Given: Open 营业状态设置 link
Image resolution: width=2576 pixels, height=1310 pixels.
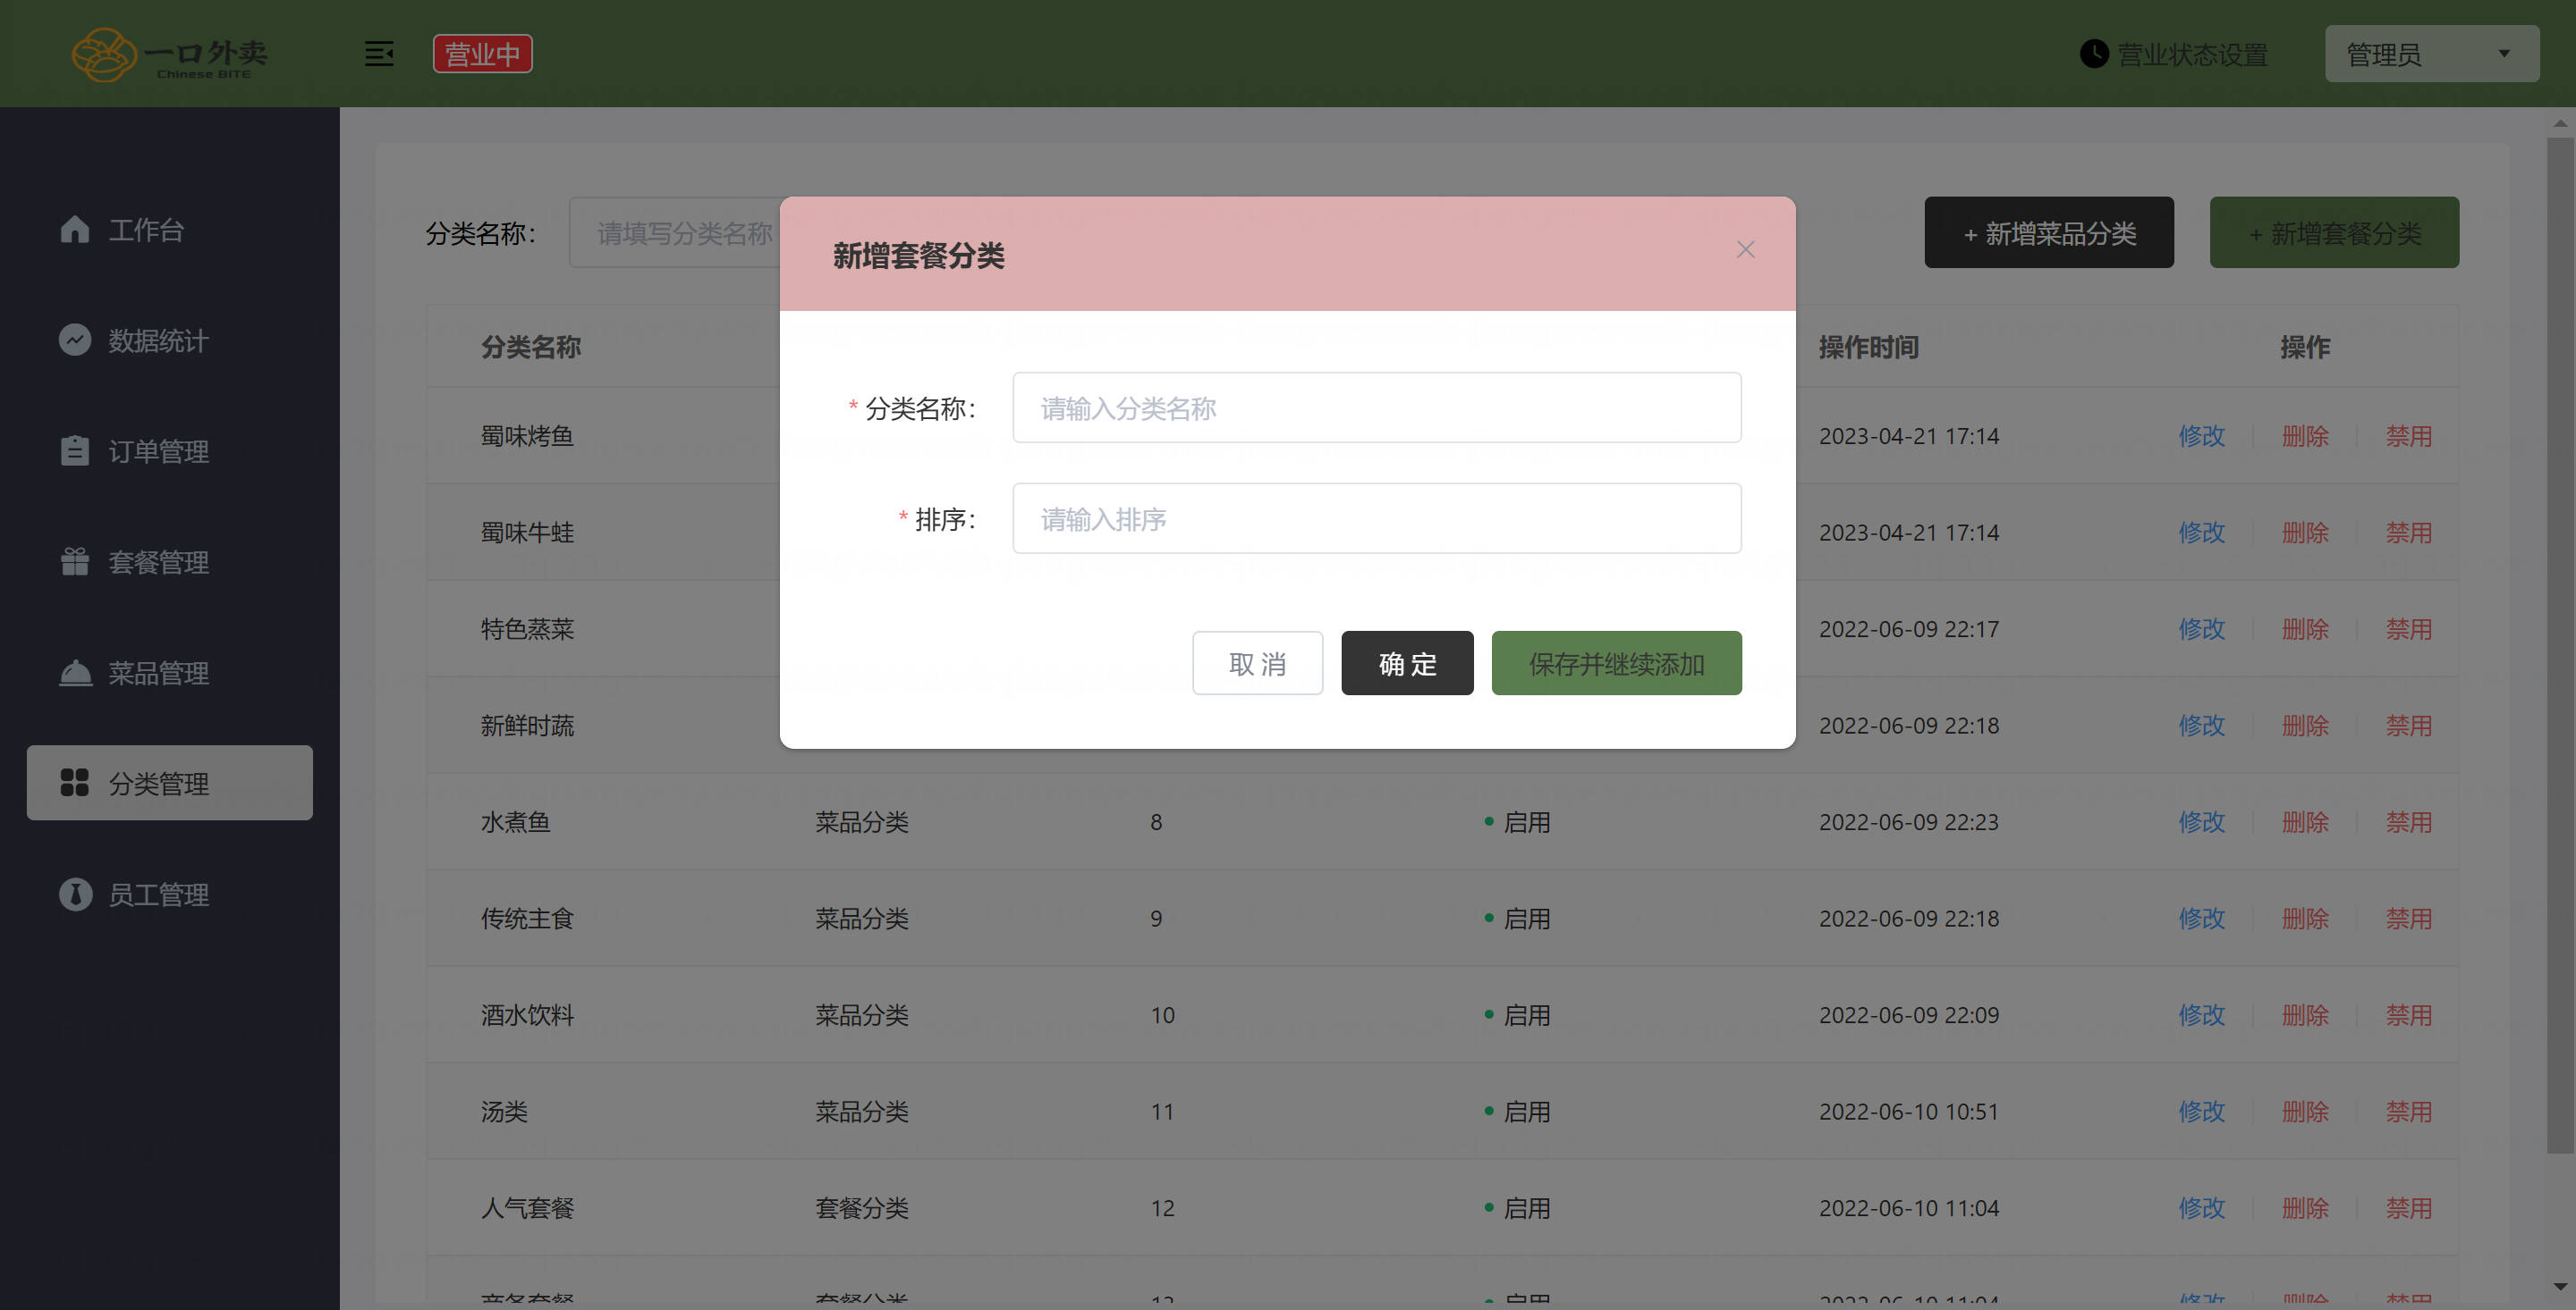Looking at the screenshot, I should [x=2192, y=54].
